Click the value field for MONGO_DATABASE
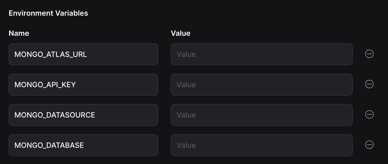 click(x=261, y=145)
